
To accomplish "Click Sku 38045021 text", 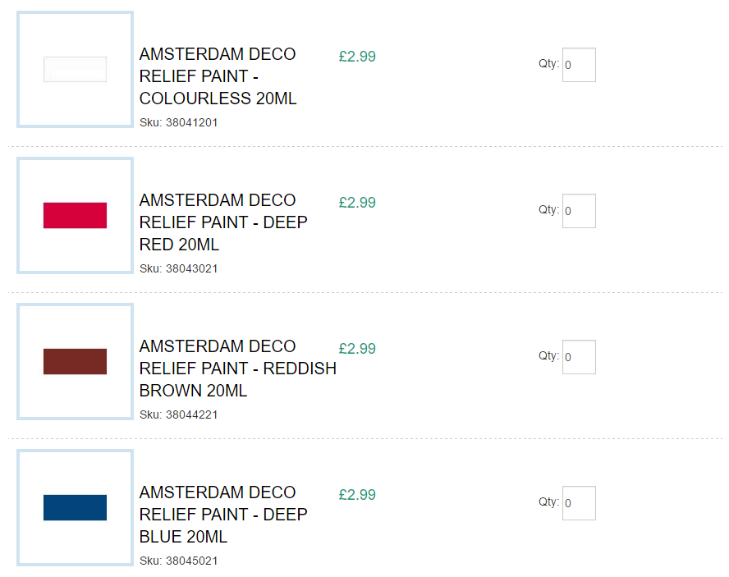I will point(178,561).
